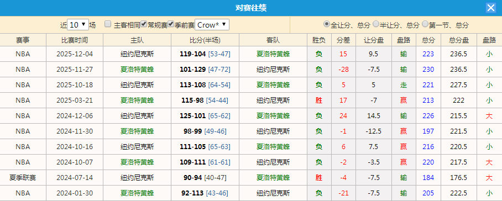Click handicap value -12.5
Screen dimensions: 502x201
pyautogui.click(x=374, y=131)
